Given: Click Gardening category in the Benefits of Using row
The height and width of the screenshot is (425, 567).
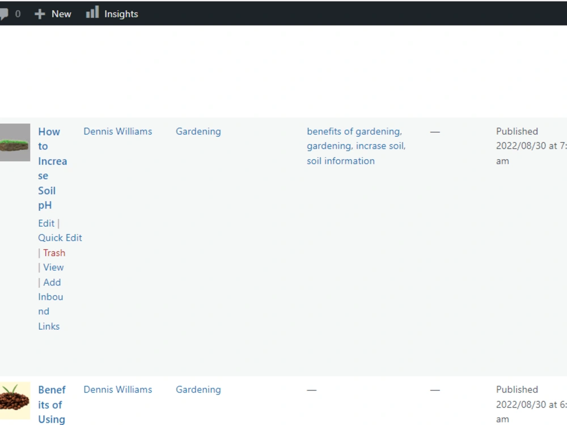Looking at the screenshot, I should pos(198,390).
